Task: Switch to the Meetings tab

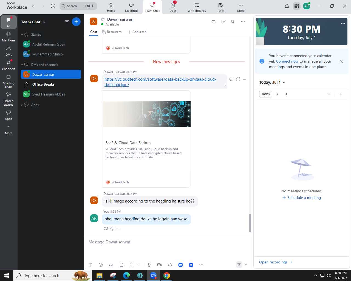Action: [x=132, y=7]
